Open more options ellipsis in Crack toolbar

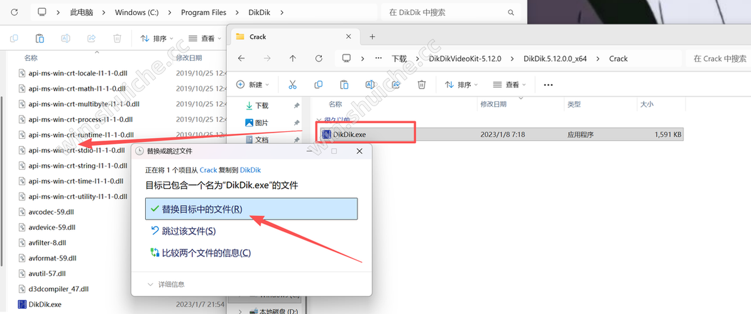[549, 85]
